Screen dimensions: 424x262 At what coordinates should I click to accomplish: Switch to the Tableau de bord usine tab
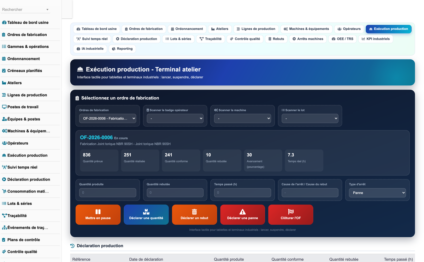point(96,29)
